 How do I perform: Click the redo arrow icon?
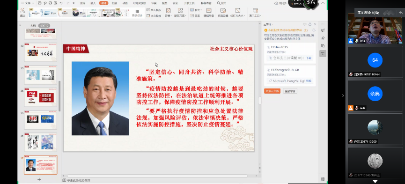pos(68,3)
